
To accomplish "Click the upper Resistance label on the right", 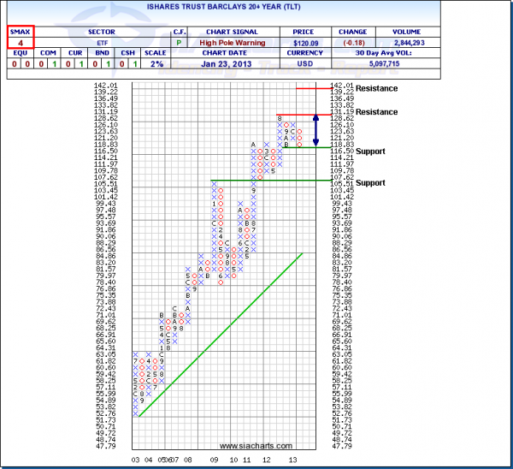I will click(377, 88).
